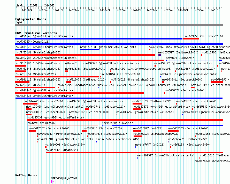Open the nsv4151643 gnomAD variant label
This screenshot has width=230, height=184.
click(44, 36)
